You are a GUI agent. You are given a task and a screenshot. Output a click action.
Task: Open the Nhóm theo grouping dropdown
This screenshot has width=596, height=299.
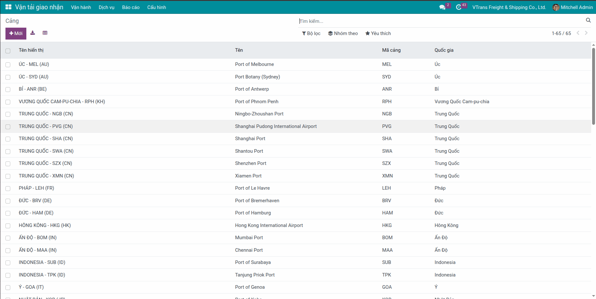[x=343, y=33]
